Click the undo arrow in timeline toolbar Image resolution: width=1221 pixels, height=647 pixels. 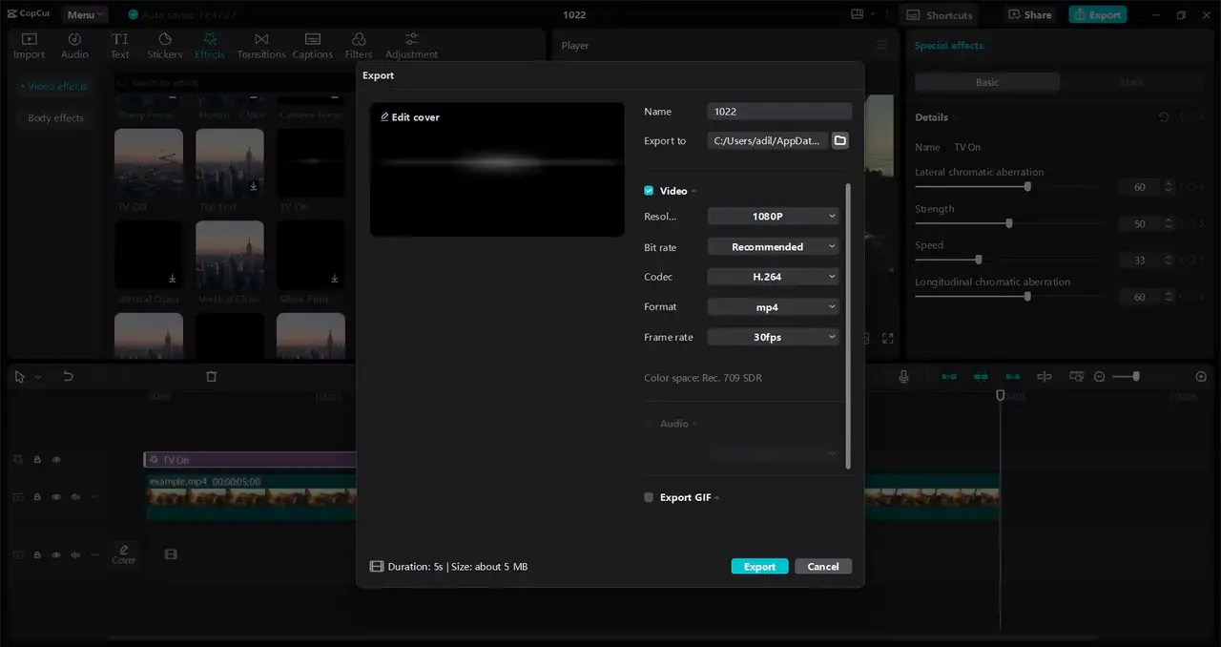pyautogui.click(x=68, y=377)
